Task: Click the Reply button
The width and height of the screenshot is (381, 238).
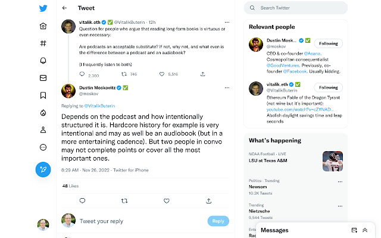Action: tap(218, 221)
